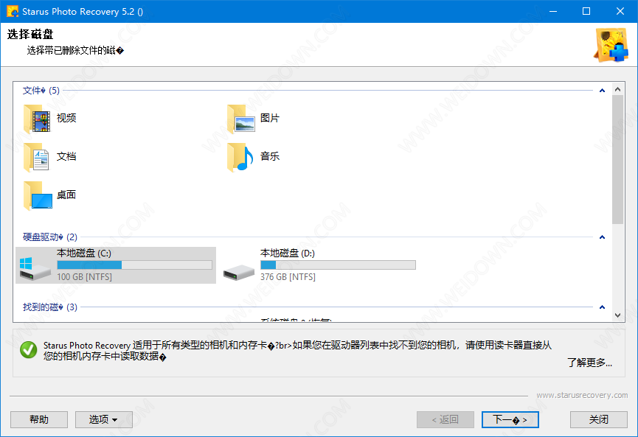Click the 帮助 button
This screenshot has height=437, width=638.
[x=39, y=419]
